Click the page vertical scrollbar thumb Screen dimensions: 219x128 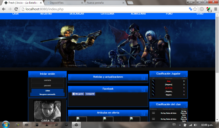pyautogui.click(x=217, y=44)
